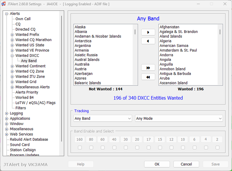232x171 pixels.
Task: Open the Sound Card settings
Action: pos(20,145)
